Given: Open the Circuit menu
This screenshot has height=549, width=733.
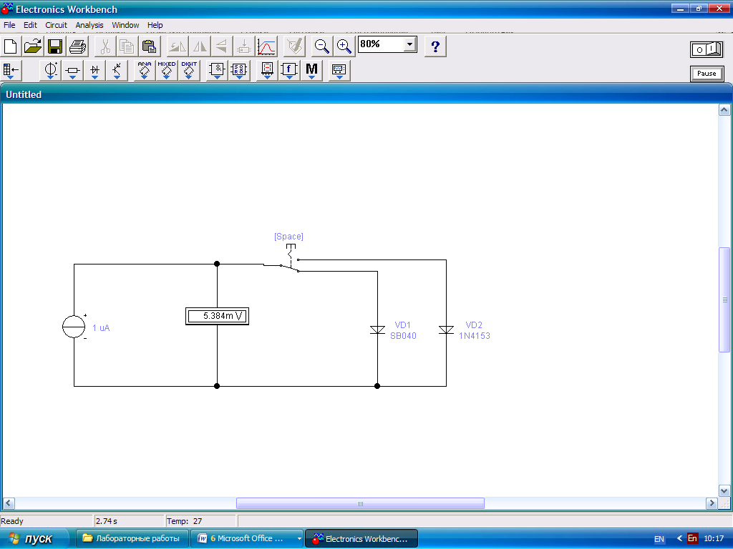Looking at the screenshot, I should 56,25.
